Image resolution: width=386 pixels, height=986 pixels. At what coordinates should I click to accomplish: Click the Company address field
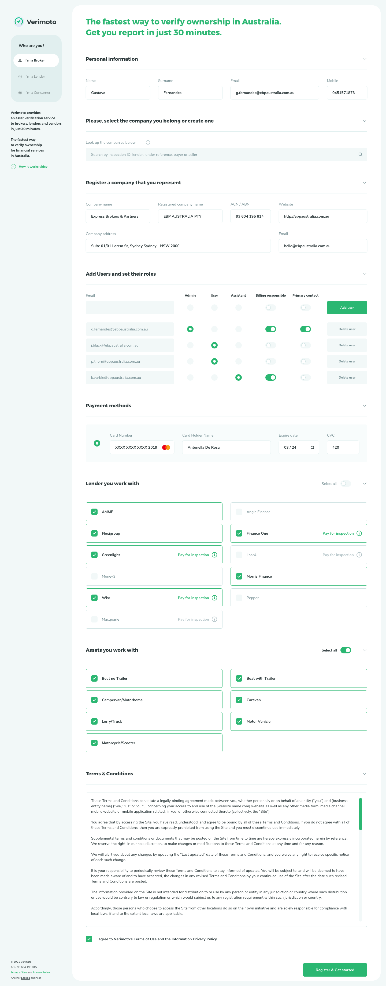point(178,246)
